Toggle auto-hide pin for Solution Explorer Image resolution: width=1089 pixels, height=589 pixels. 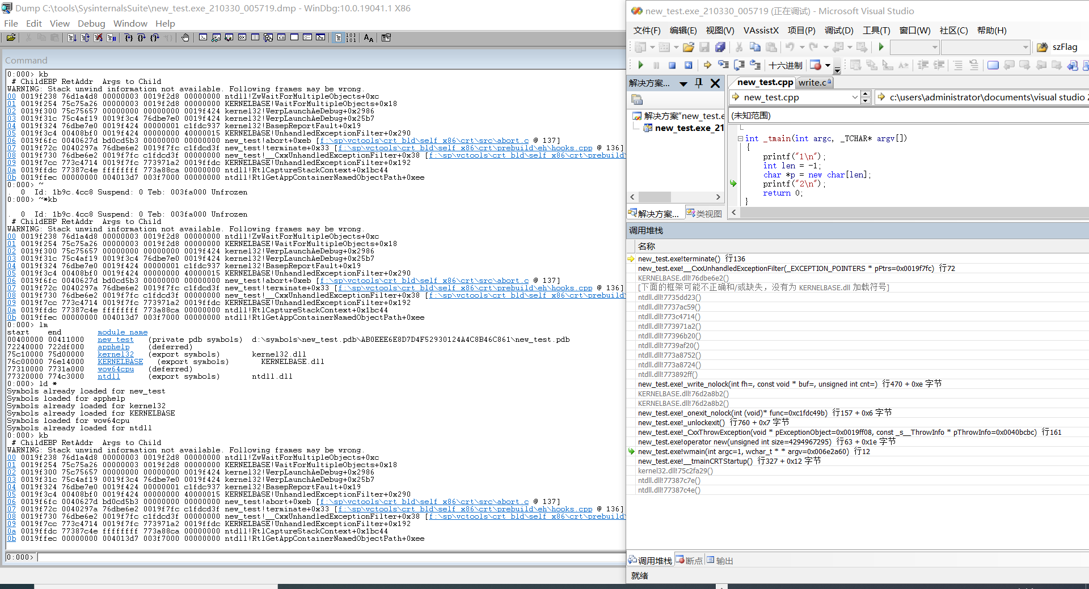point(699,83)
